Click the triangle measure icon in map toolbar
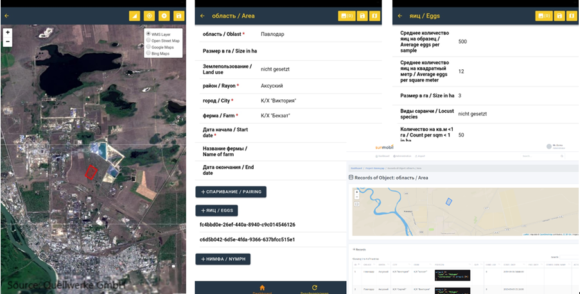Image resolution: width=580 pixels, height=294 pixels. (134, 15)
